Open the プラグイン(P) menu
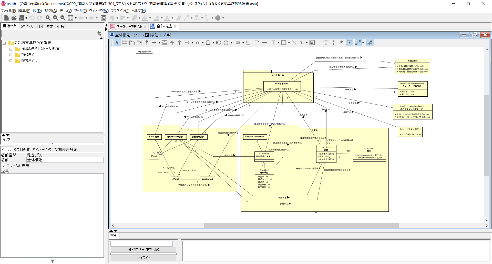Screen dimensions: 492x264 (120, 11)
